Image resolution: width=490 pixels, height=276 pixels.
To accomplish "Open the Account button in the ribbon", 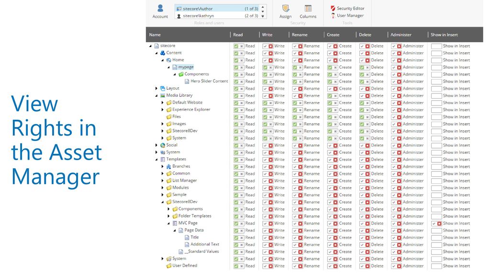I will coord(160,11).
